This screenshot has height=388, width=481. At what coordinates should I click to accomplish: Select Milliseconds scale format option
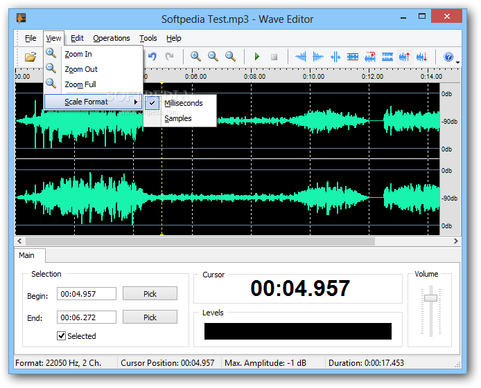(x=183, y=103)
